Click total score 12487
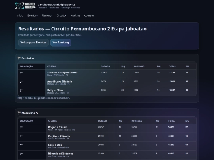Screen dimensions: 214x160 point(172,90)
